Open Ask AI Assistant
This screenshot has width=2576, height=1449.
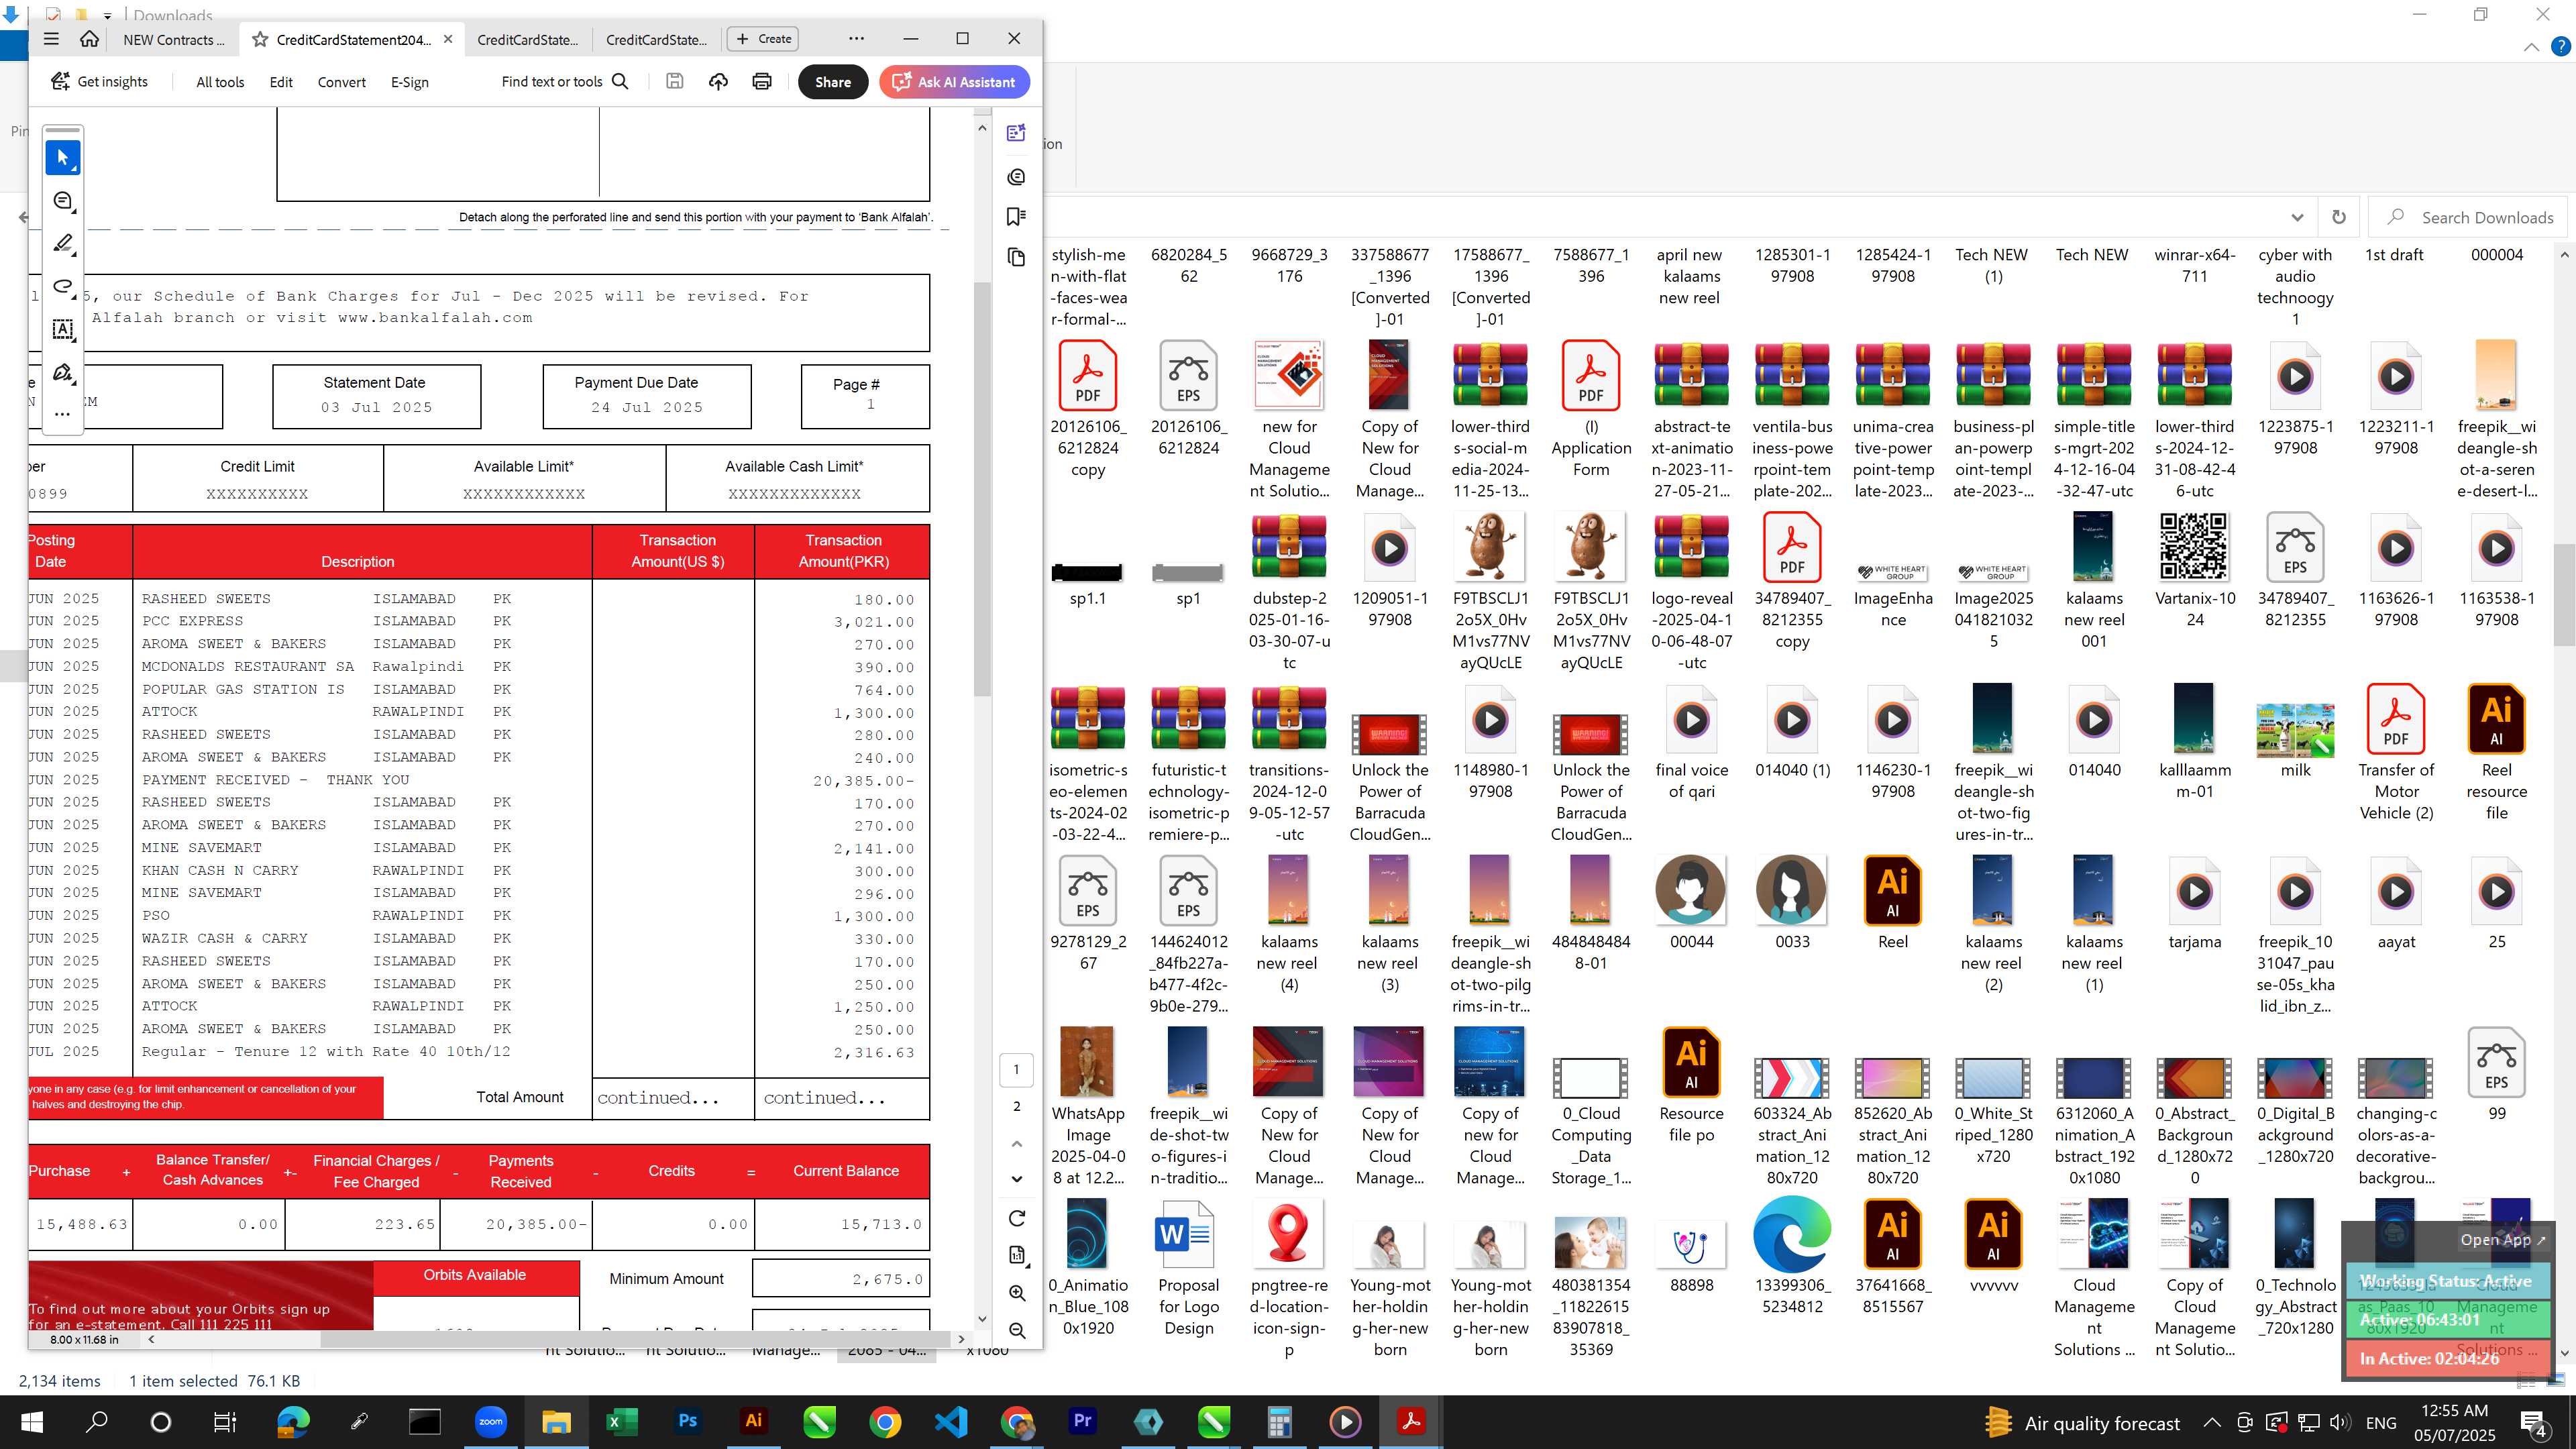point(954,82)
